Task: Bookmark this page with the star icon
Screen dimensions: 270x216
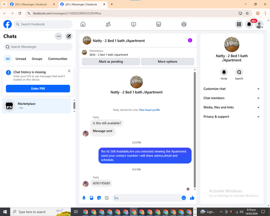Action: [x=247, y=13]
